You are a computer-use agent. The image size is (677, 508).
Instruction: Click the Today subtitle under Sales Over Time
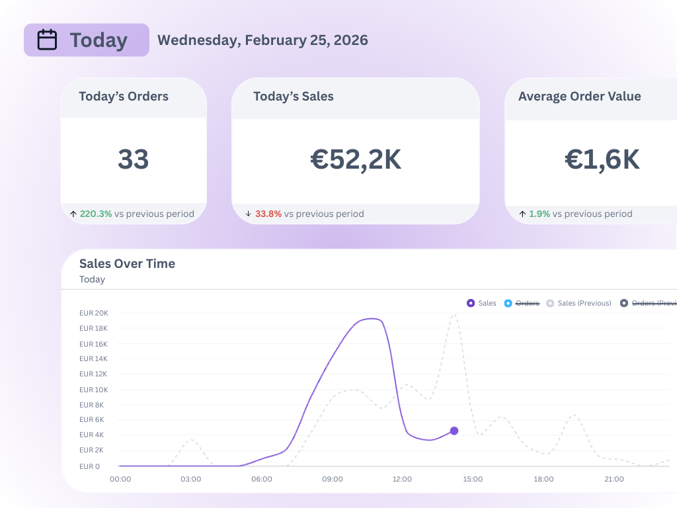[92, 279]
